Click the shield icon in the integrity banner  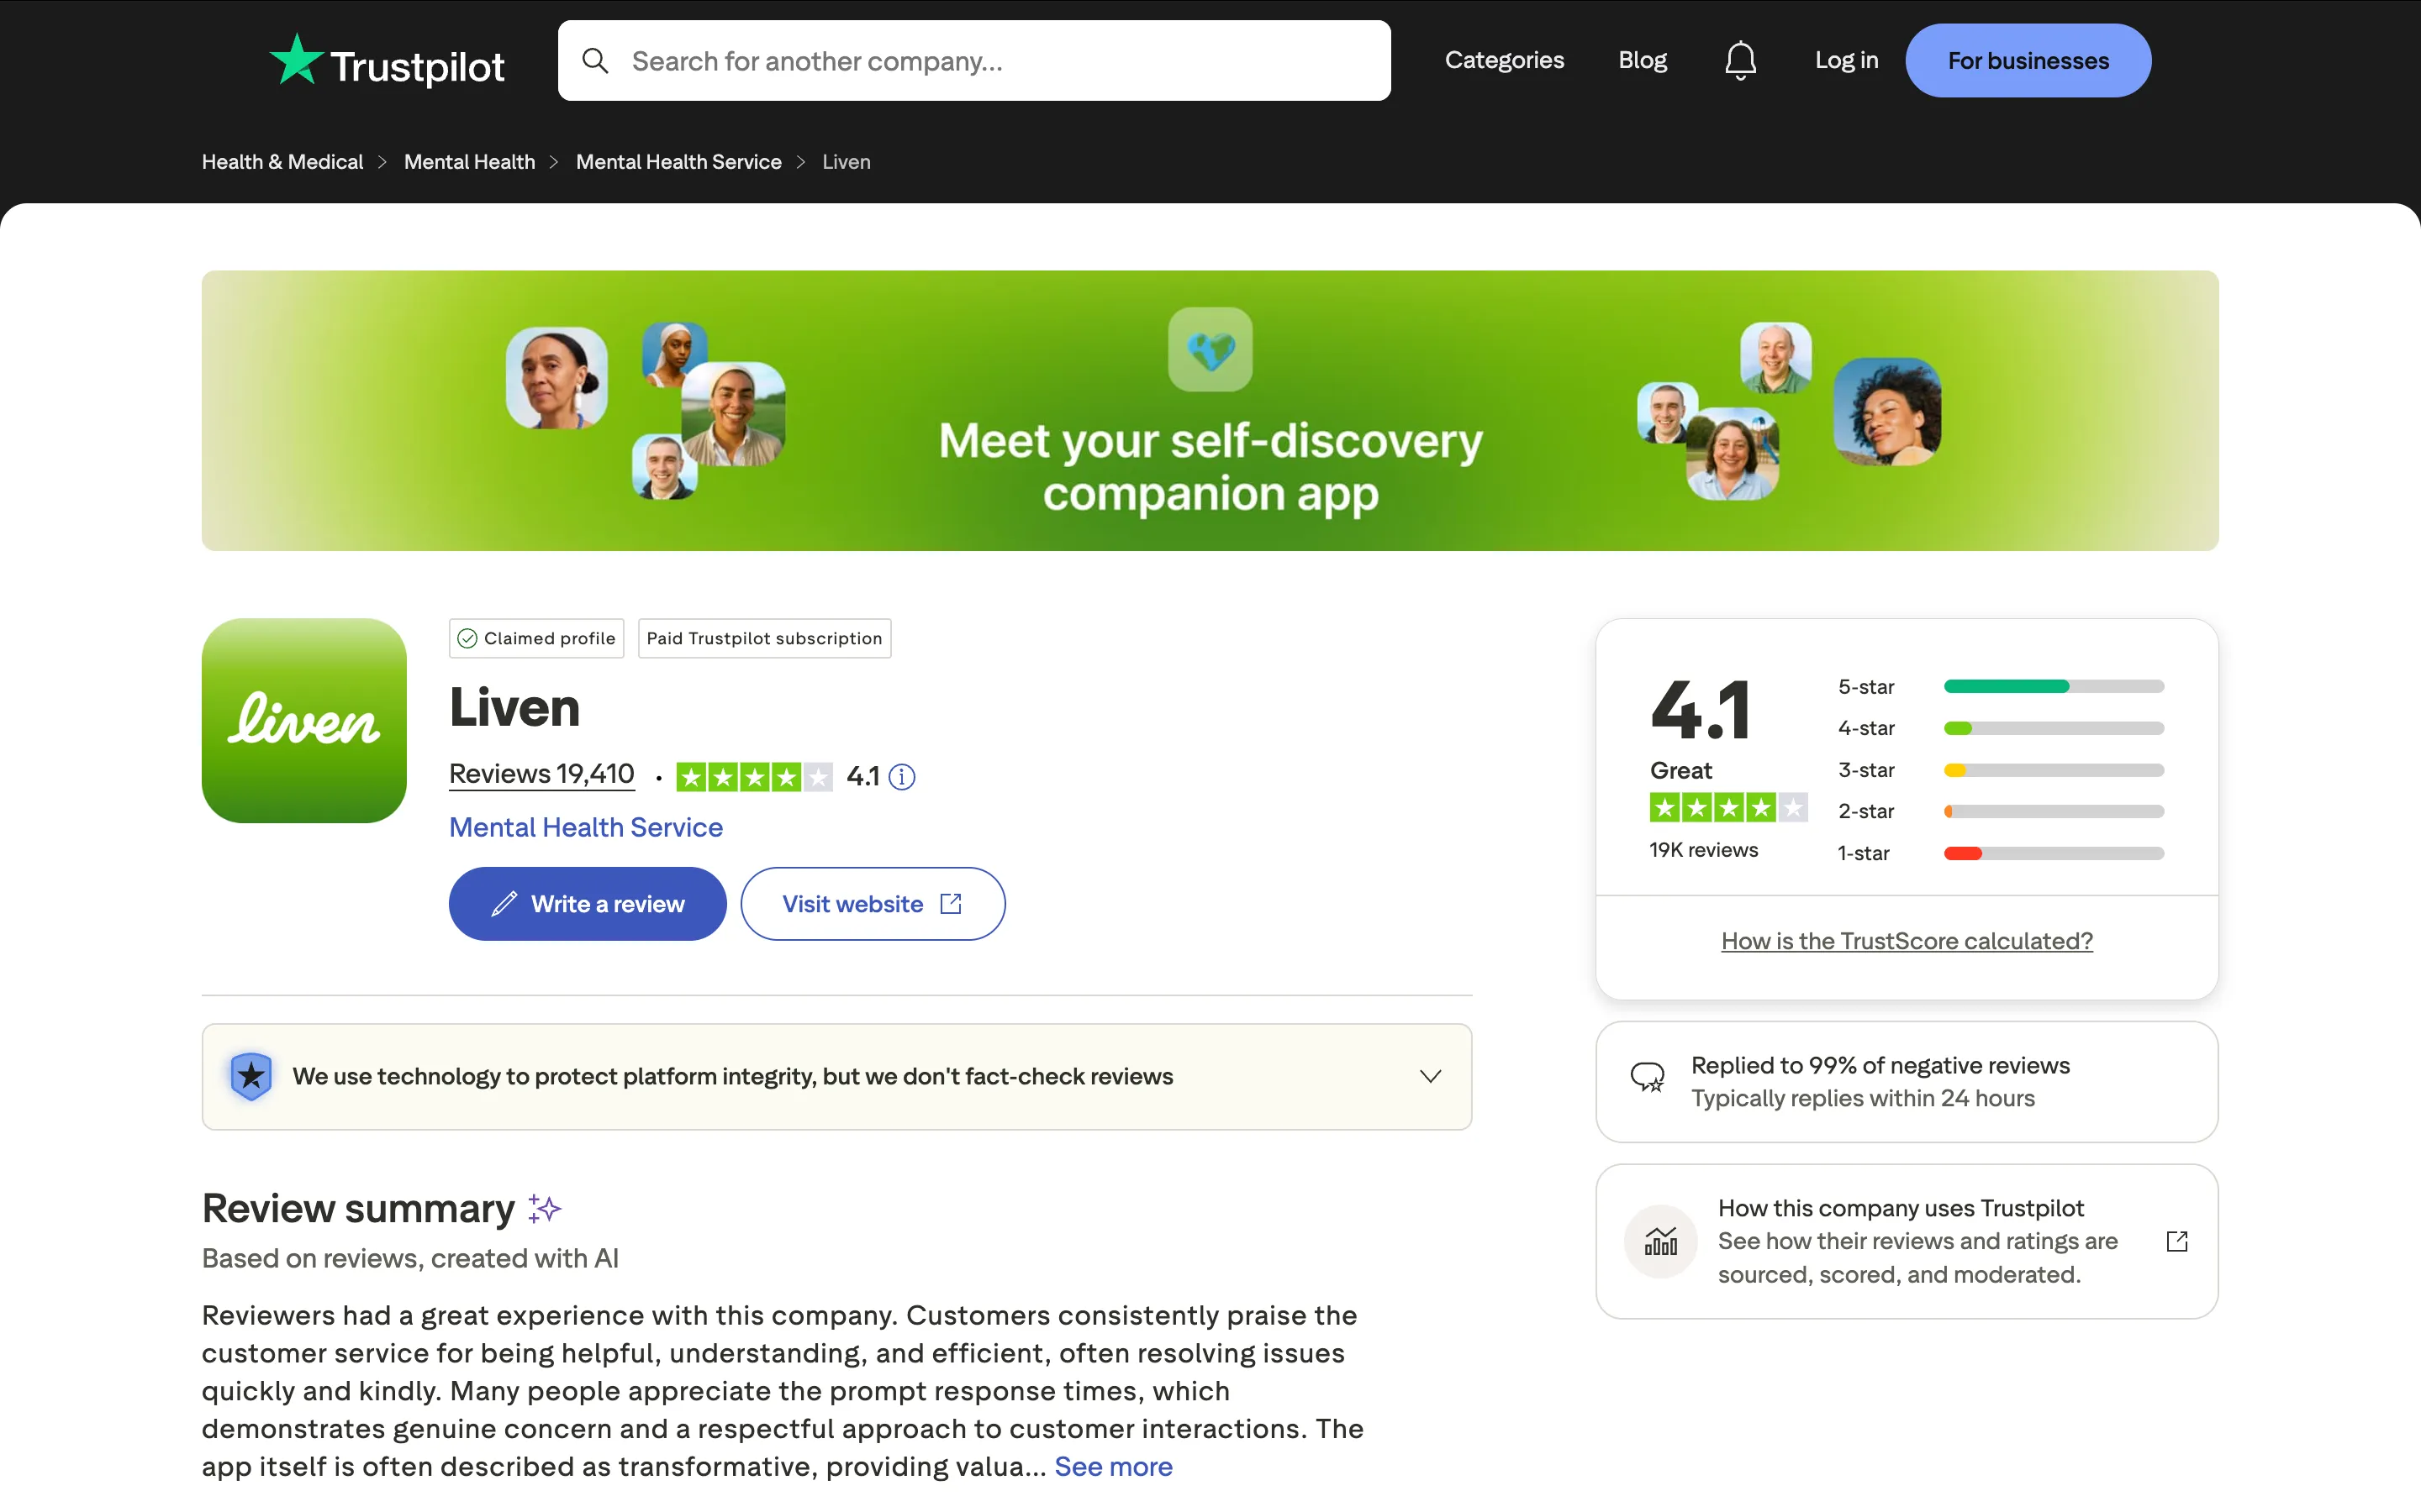(251, 1076)
